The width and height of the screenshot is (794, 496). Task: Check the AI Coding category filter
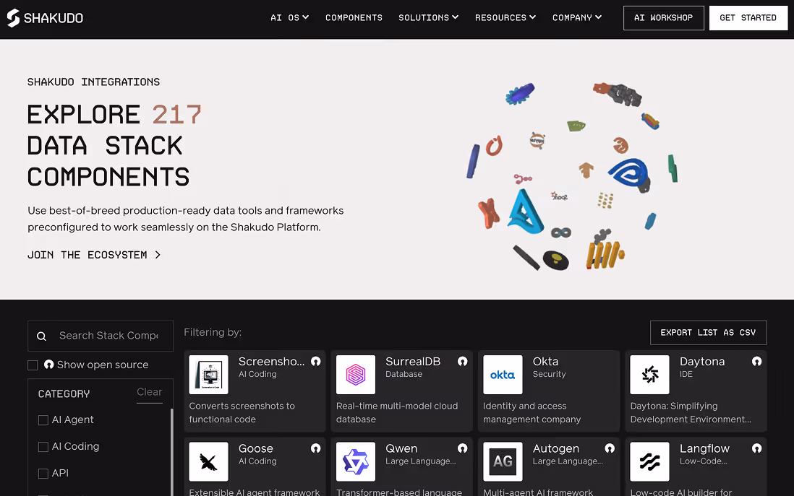(x=43, y=446)
